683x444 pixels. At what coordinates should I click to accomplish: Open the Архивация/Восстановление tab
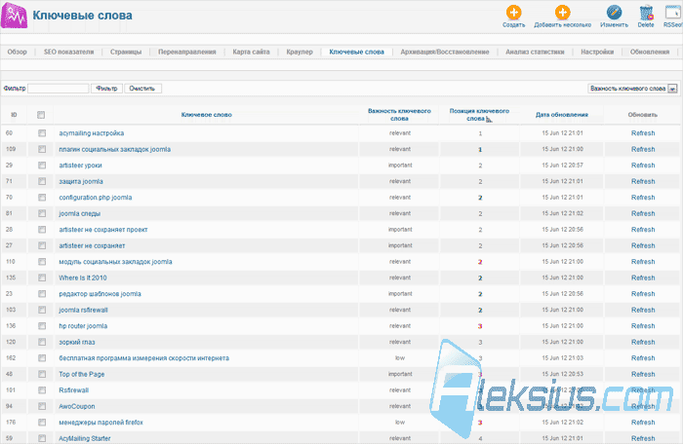tap(445, 52)
